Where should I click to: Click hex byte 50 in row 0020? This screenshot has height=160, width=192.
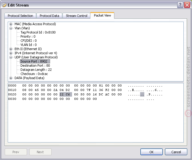click(x=82, y=95)
